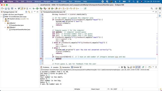Open the Refactor menu
This screenshot has width=162, height=91.
(38, 2)
